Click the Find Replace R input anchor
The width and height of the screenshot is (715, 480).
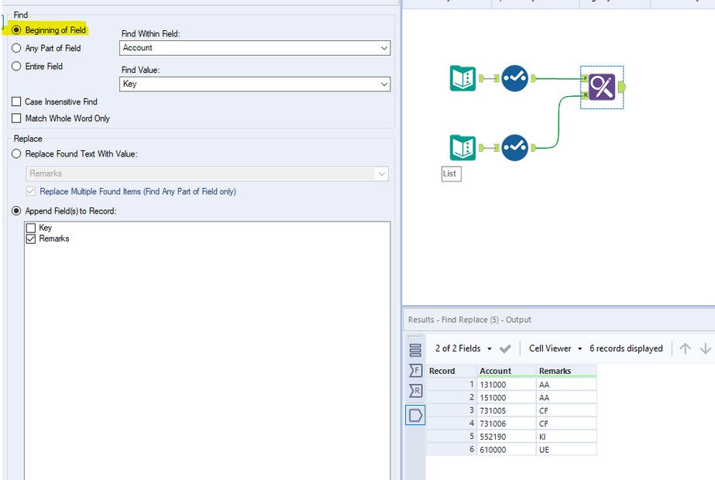(x=585, y=95)
